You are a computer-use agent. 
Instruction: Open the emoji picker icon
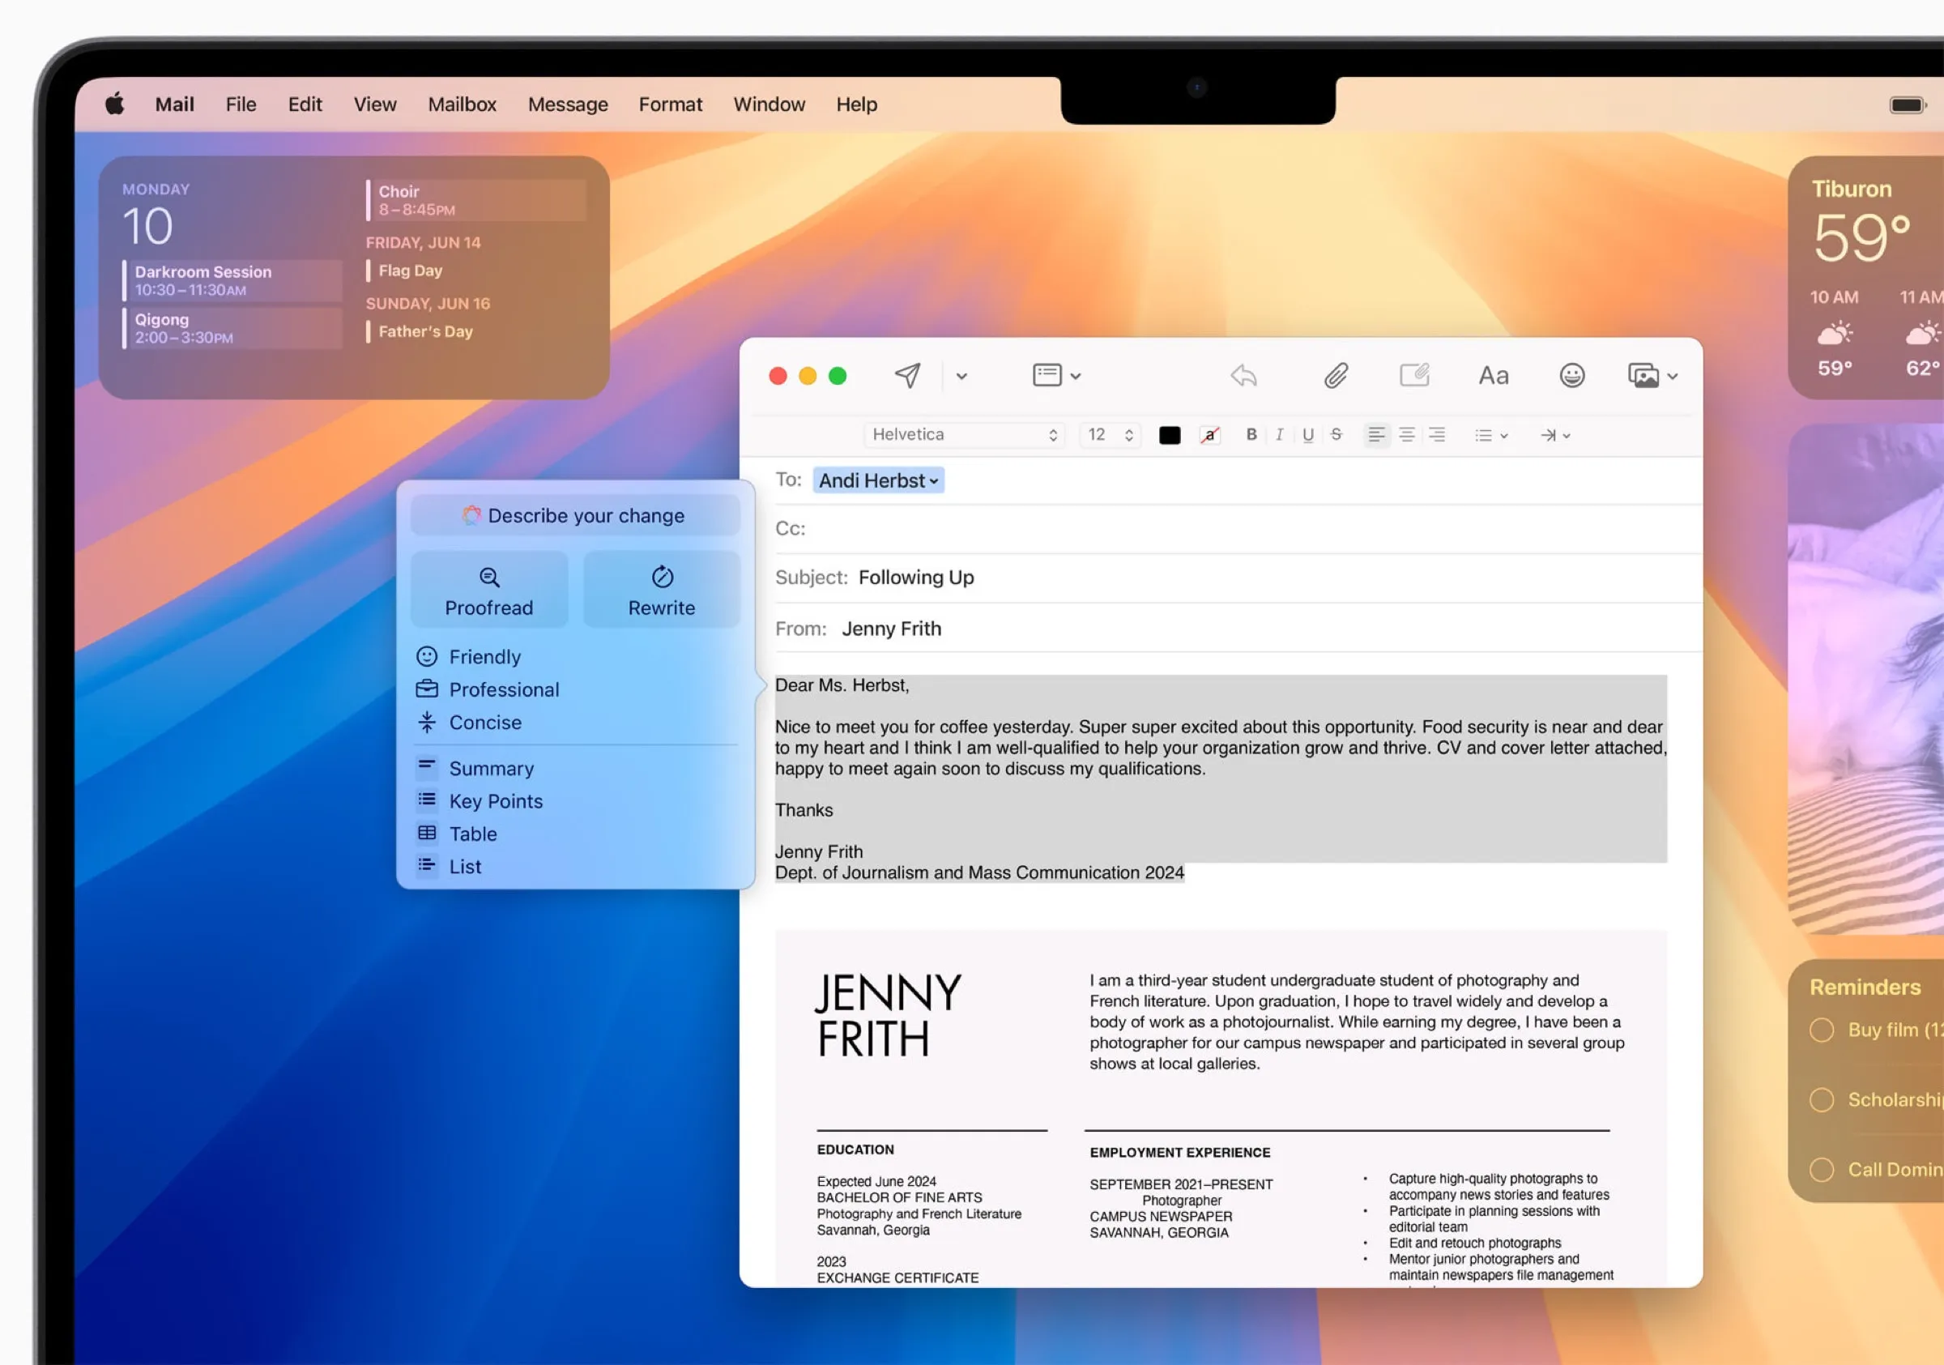[x=1571, y=375]
